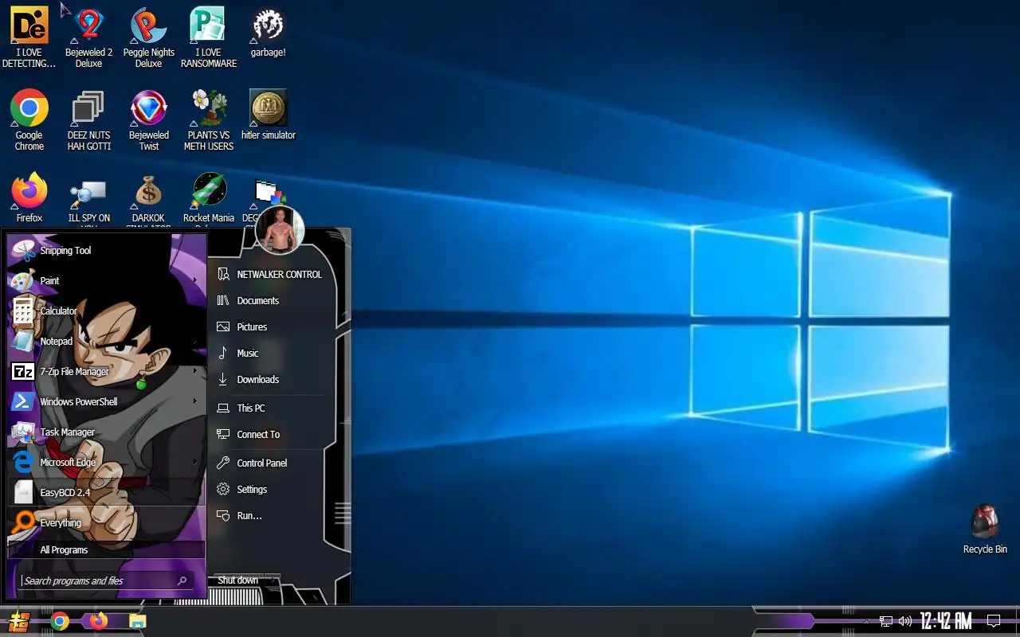Show hidden system tray icons
Image resolution: width=1020 pixels, height=637 pixels.
pos(867,621)
